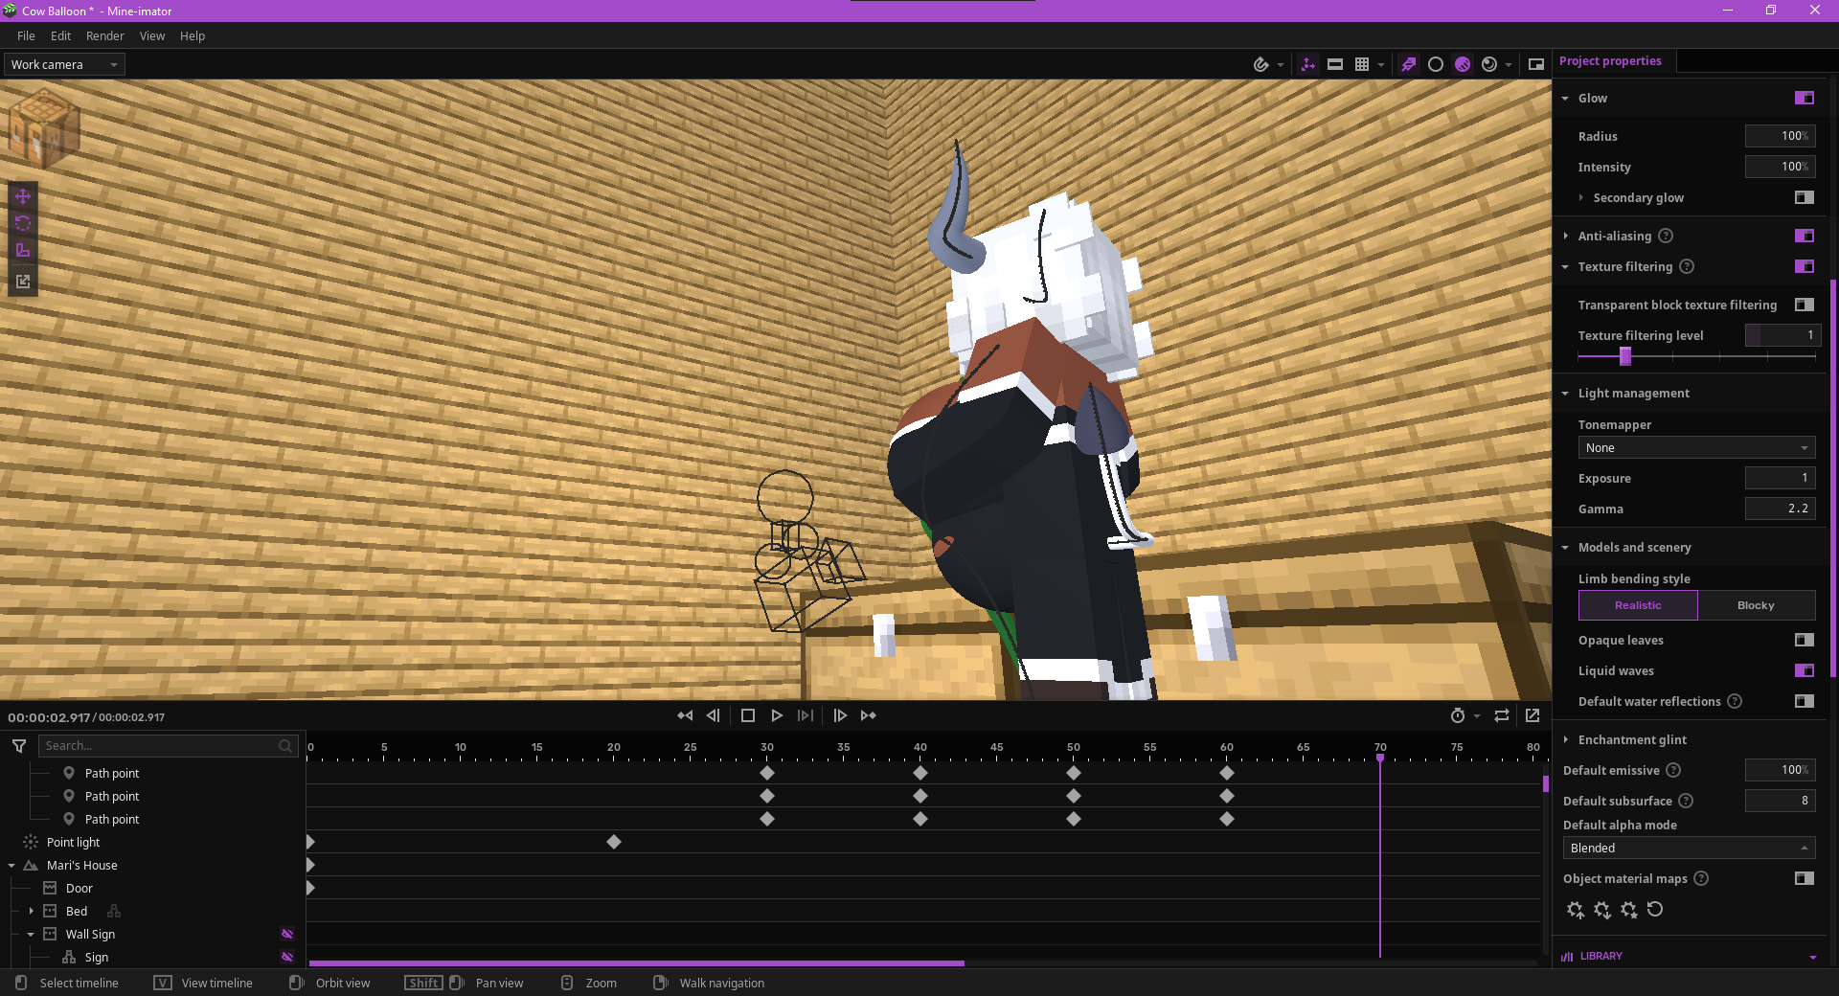Toggle Opaque leaves switch
The image size is (1839, 996).
(x=1805, y=640)
